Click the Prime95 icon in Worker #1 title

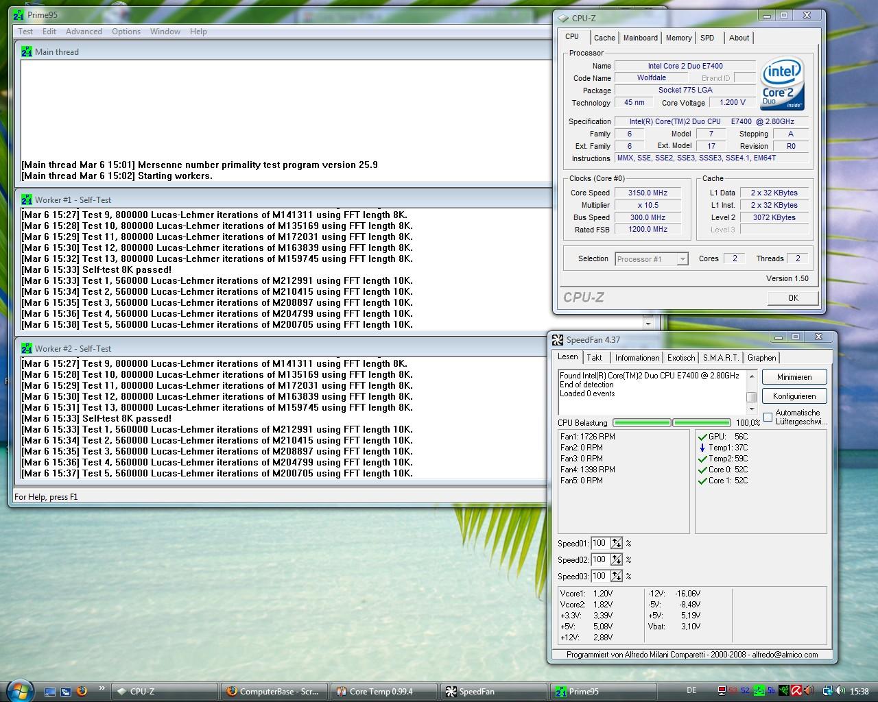(27, 200)
